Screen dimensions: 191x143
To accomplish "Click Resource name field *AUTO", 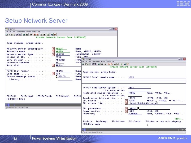I will click(63, 51).
